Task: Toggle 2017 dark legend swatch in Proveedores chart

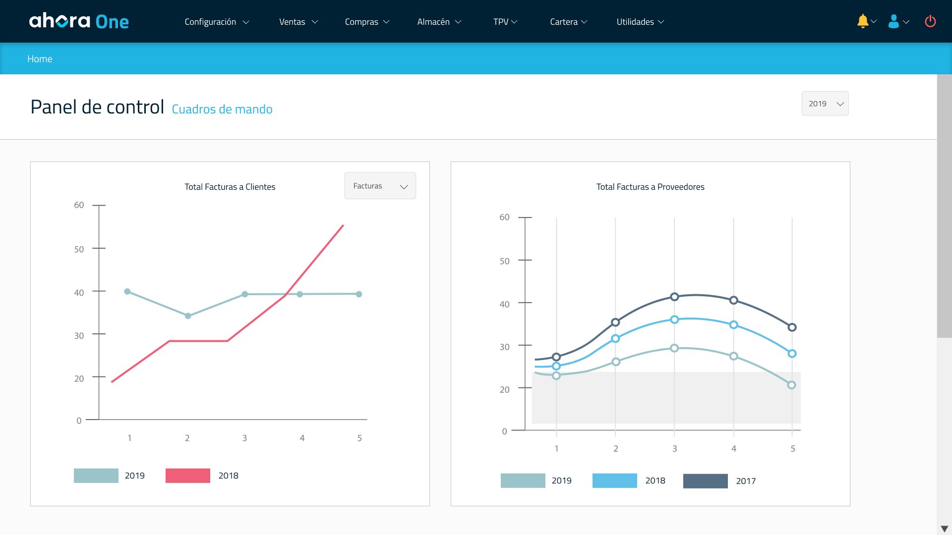Action: 705,481
